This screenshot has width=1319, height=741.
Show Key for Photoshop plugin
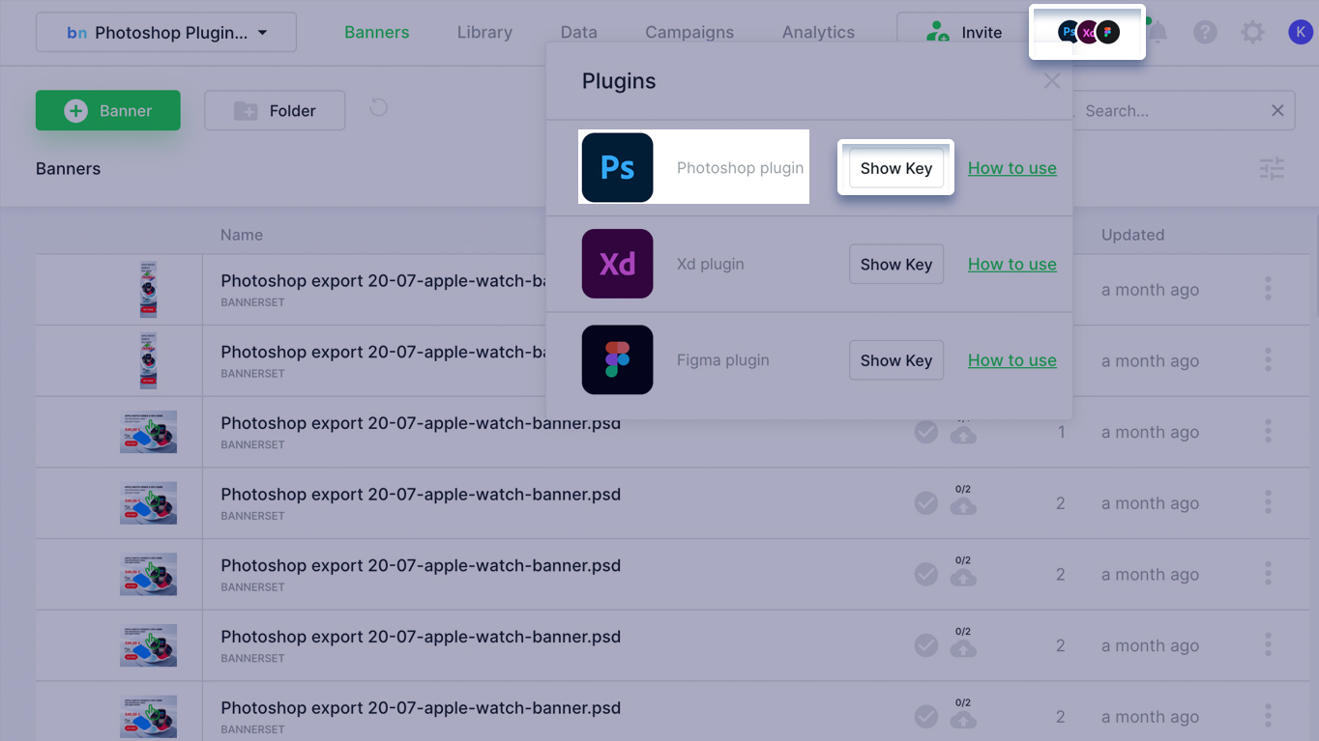click(896, 167)
